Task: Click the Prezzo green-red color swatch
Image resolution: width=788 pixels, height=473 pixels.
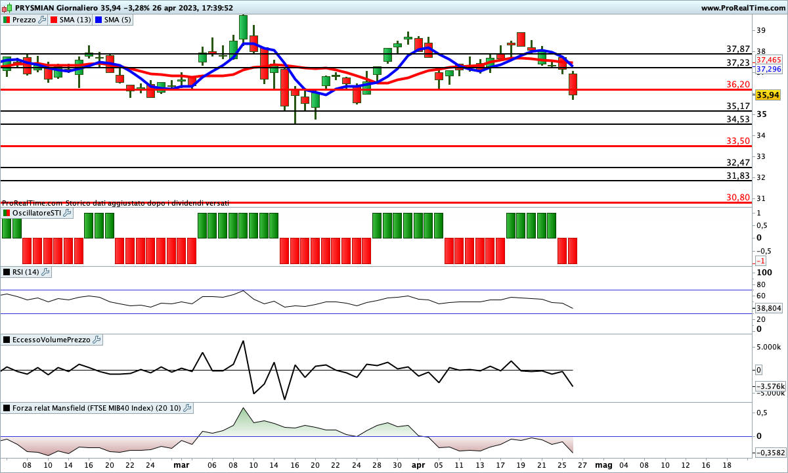Action: 7,20
